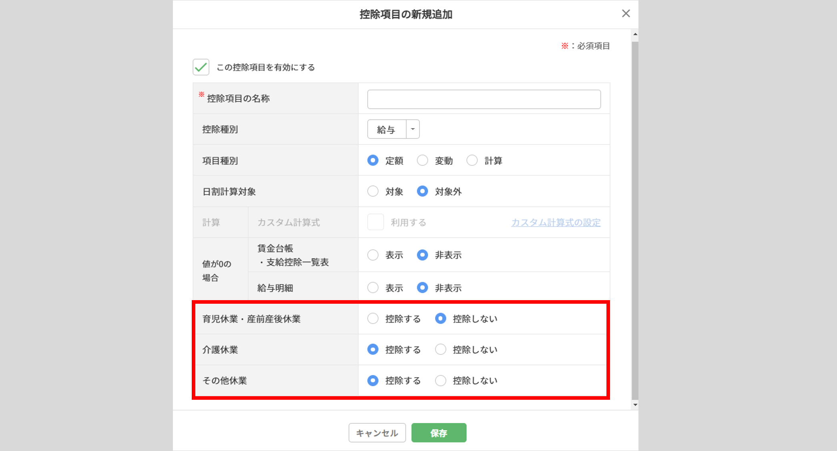Screen dimensions: 837x451
Task: Select 非表示 for 給与明細 row
Action: point(422,288)
